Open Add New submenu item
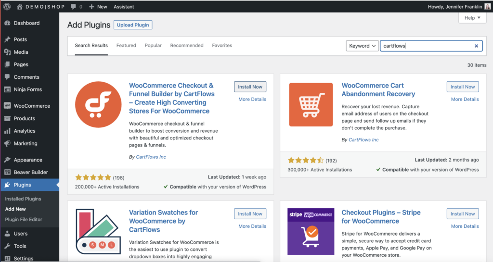Screen dimensions: 493x262 (15, 209)
